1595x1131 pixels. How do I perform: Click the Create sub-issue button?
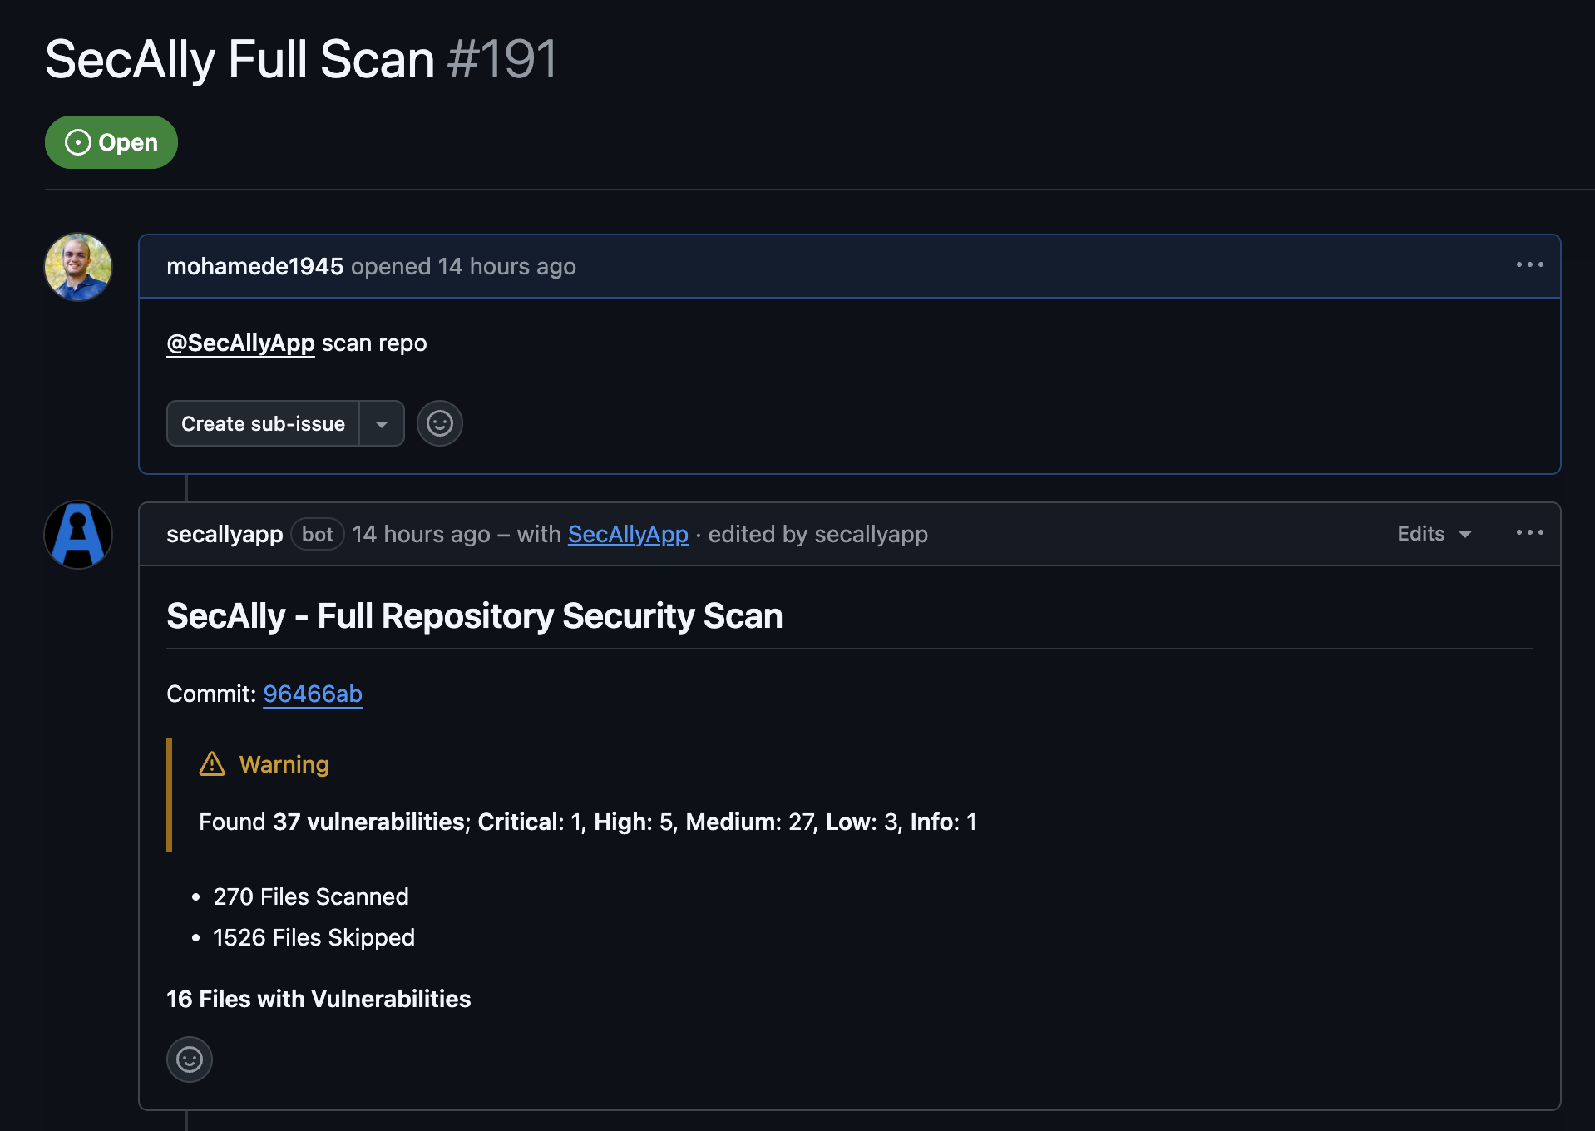[x=262, y=423]
